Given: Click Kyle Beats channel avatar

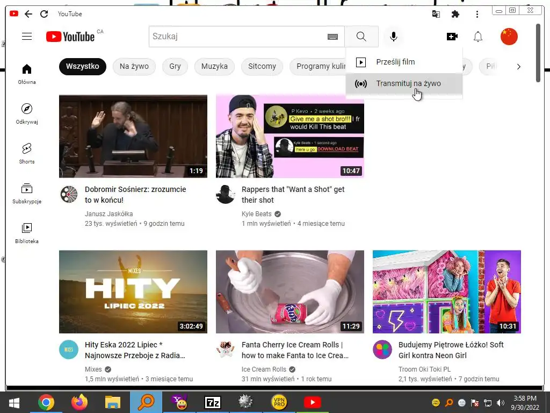Looking at the screenshot, I should [225, 194].
